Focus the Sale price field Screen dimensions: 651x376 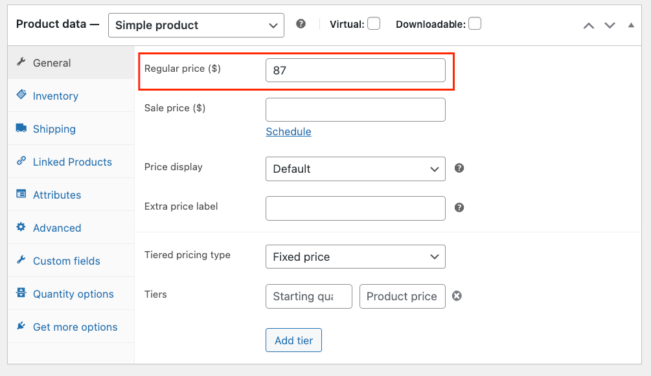coord(356,109)
